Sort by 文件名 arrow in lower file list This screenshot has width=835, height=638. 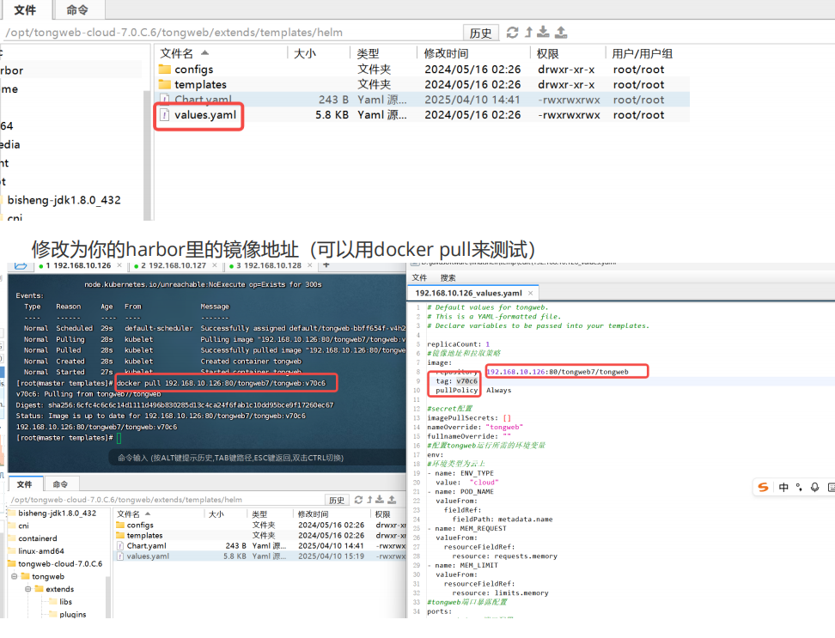[x=148, y=514]
